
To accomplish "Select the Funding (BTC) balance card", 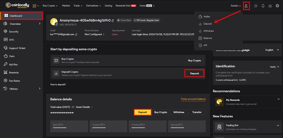I will pos(148,126).
